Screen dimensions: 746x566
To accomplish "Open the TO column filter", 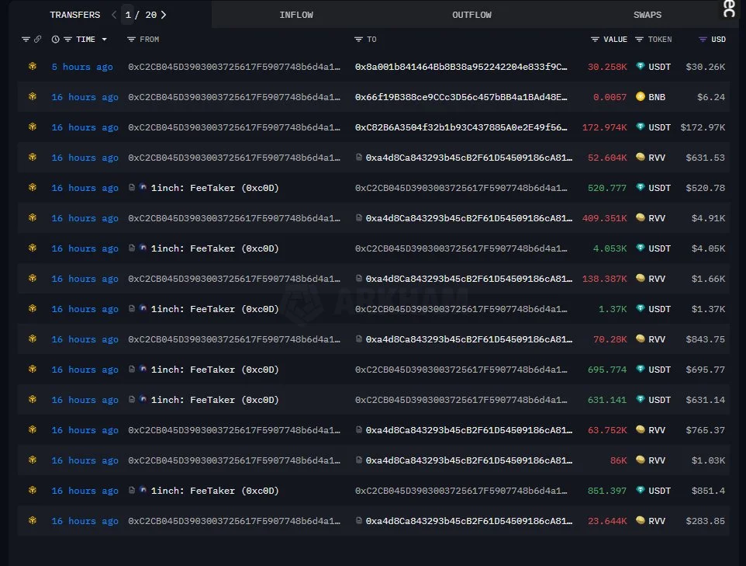I will [x=358, y=40].
